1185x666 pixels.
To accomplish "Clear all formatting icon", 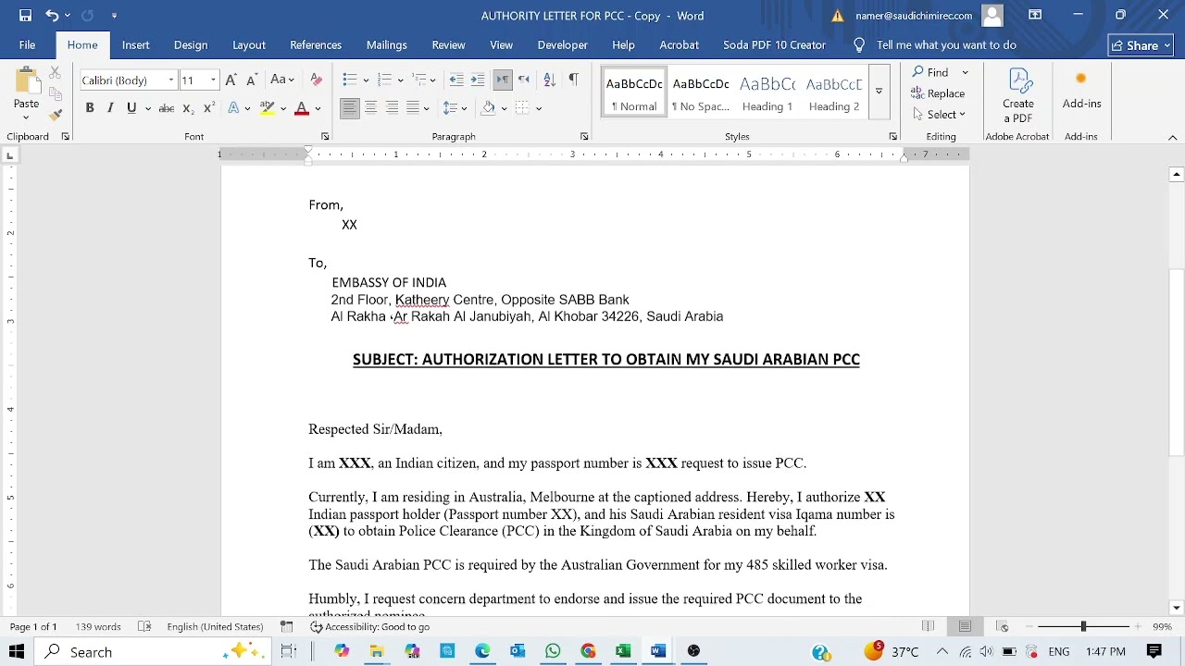I will coord(316,80).
